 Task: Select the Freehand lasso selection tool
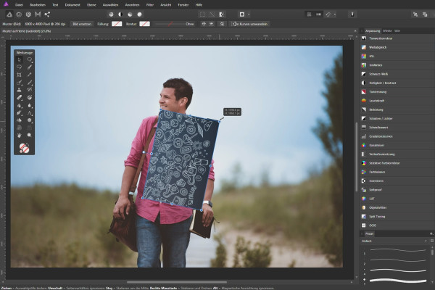(x=30, y=59)
